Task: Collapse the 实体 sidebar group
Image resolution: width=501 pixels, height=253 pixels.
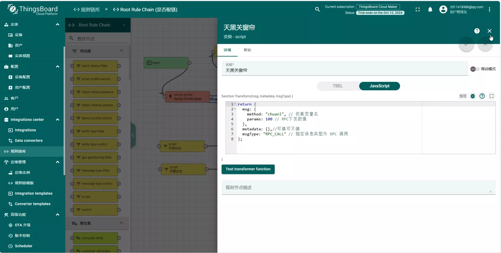Action: pyautogui.click(x=57, y=24)
